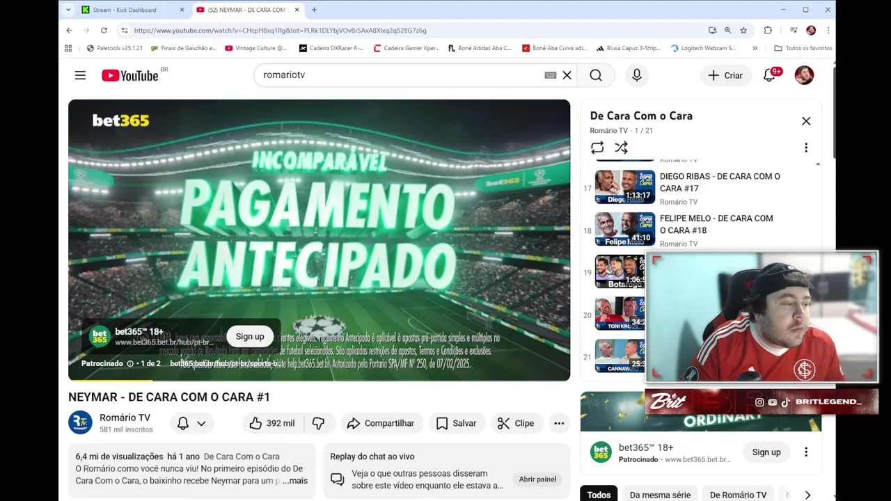This screenshot has width=891, height=501.
Task: Like the video with 392 mil
Action: 272,423
